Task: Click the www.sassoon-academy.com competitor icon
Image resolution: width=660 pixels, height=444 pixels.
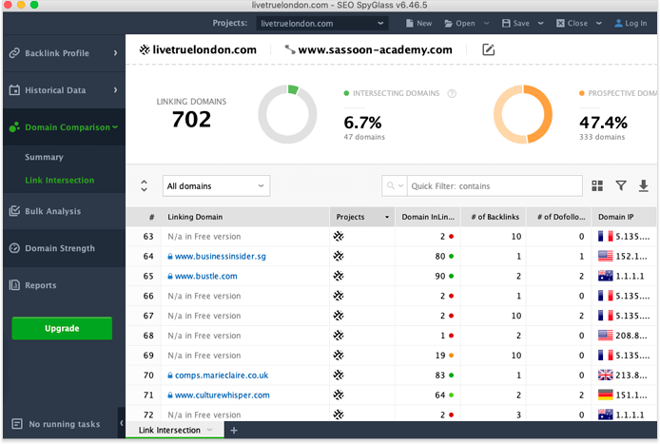Action: pyautogui.click(x=290, y=49)
